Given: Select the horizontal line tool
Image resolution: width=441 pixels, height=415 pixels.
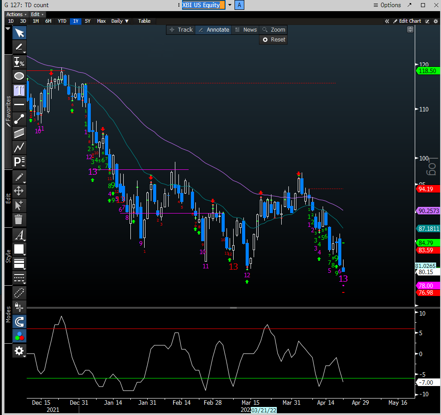Looking at the screenshot, I should click(x=20, y=104).
